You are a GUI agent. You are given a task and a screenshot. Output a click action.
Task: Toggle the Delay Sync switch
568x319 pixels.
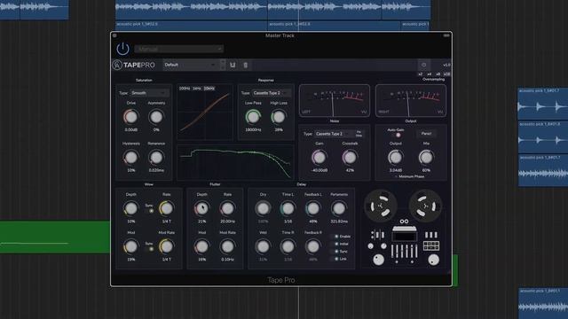coord(335,252)
